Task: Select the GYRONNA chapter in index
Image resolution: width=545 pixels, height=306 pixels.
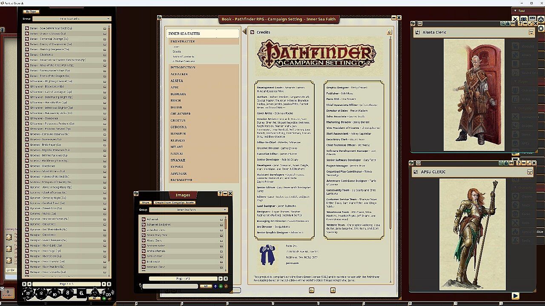Action: click(178, 127)
